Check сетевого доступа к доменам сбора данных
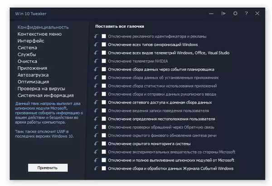 (104, 102)
